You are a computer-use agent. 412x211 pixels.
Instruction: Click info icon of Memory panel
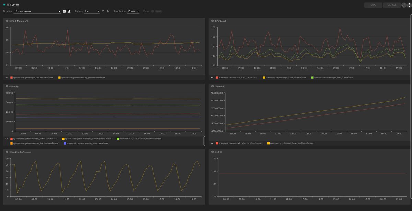point(7,86)
